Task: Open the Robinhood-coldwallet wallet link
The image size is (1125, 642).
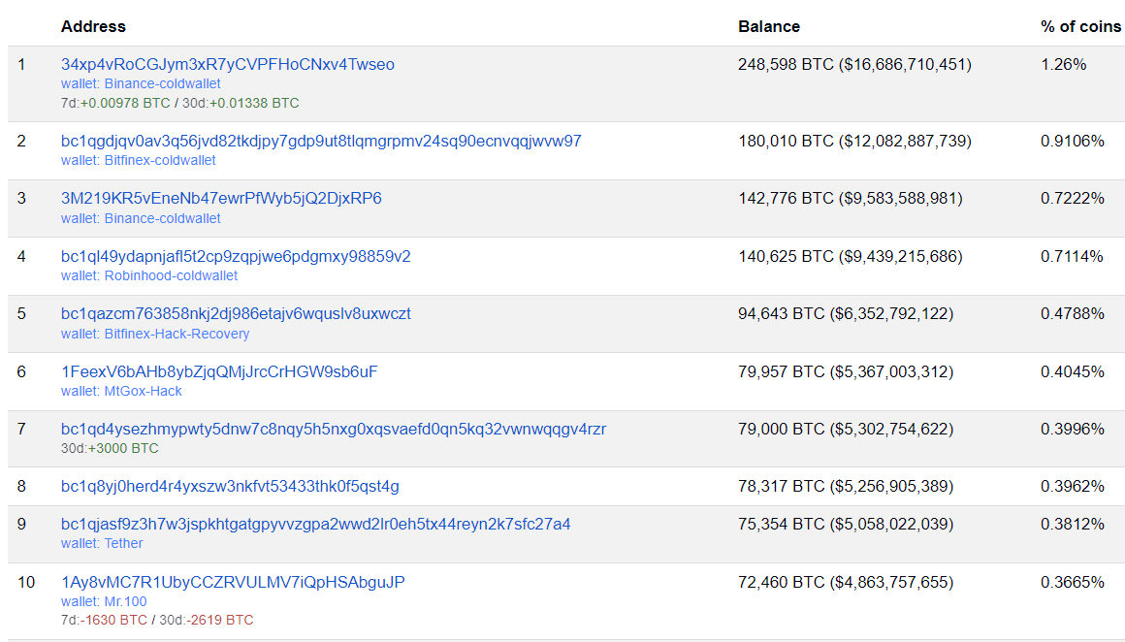Action: pos(171,275)
